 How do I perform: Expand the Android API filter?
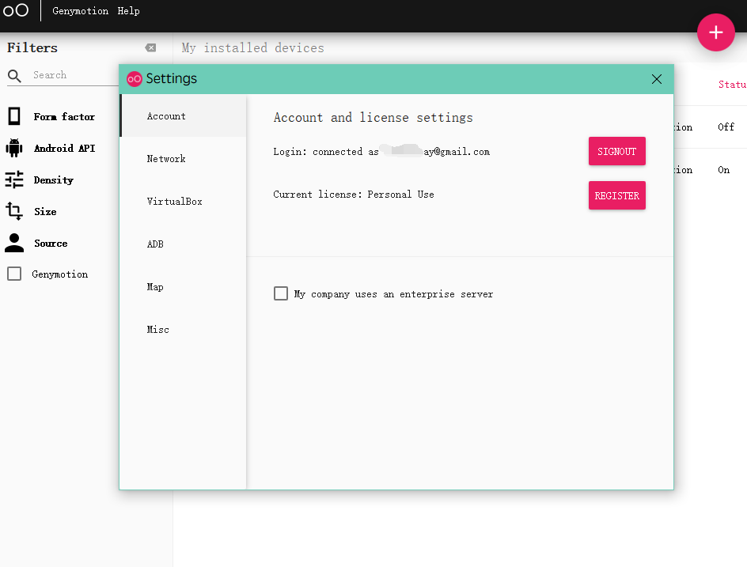(64, 148)
